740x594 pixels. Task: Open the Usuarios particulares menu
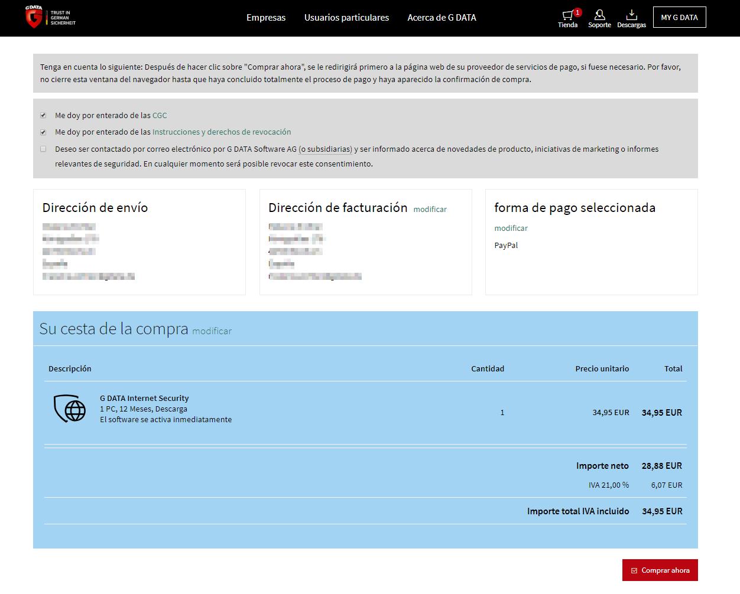pyautogui.click(x=346, y=18)
